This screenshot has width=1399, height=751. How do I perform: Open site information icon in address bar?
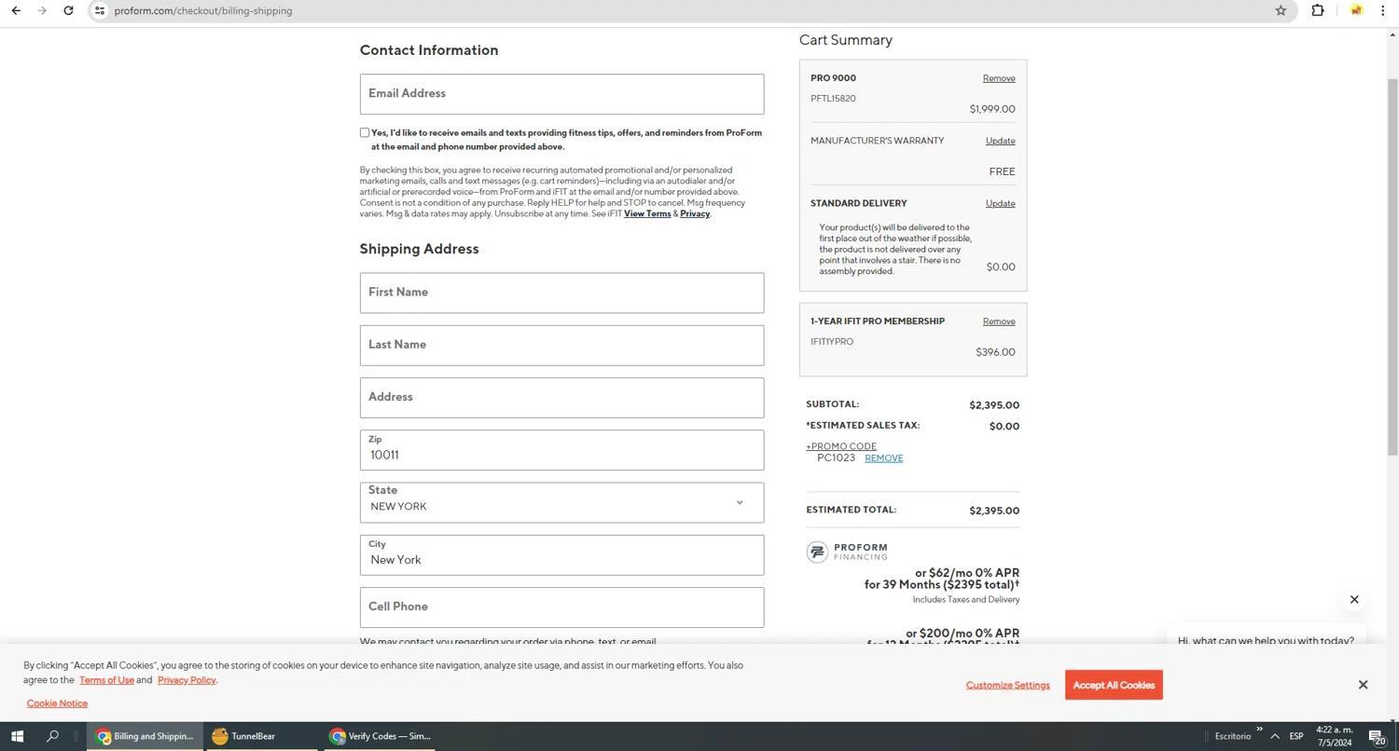100,10
